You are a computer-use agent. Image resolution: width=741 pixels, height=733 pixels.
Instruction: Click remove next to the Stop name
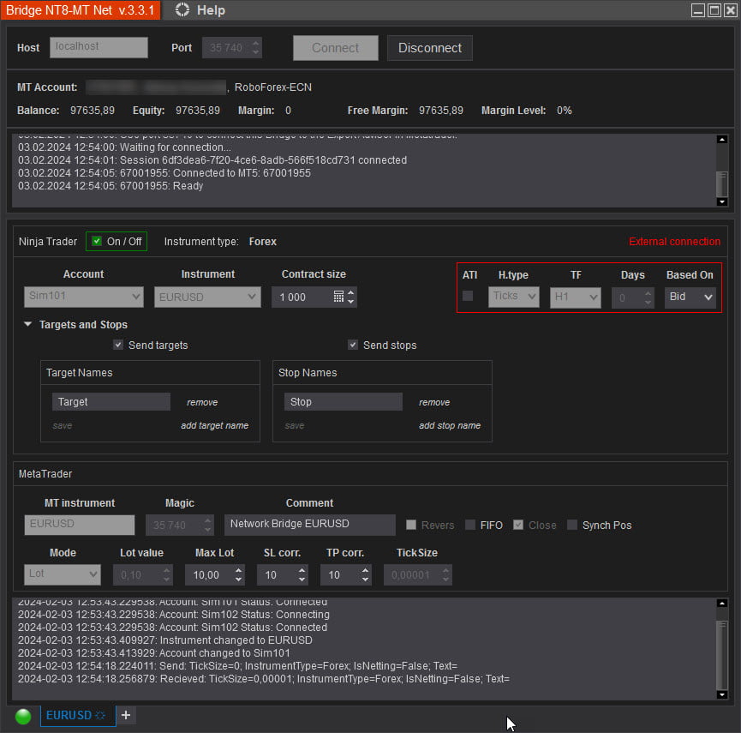433,402
